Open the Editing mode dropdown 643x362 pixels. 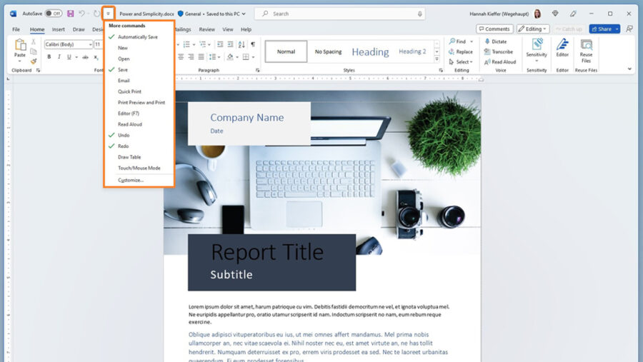click(x=532, y=29)
